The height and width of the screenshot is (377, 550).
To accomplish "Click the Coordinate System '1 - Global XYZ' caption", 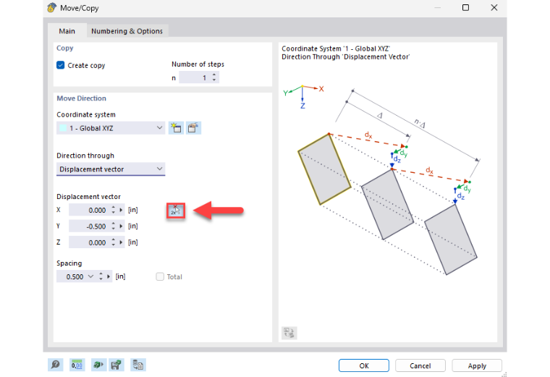I will click(336, 48).
